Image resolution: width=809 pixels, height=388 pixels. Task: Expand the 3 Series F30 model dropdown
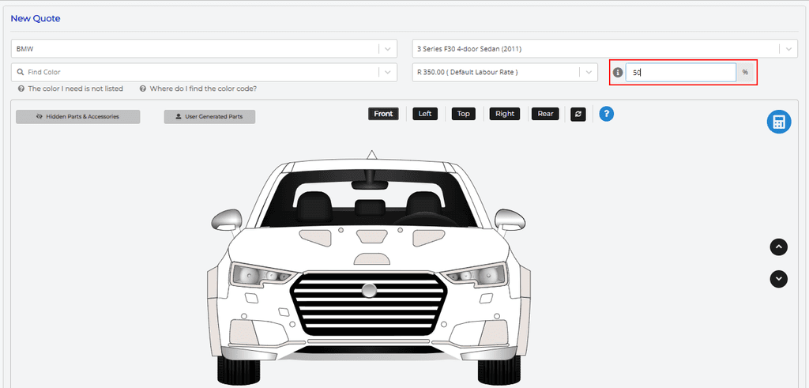pos(788,49)
